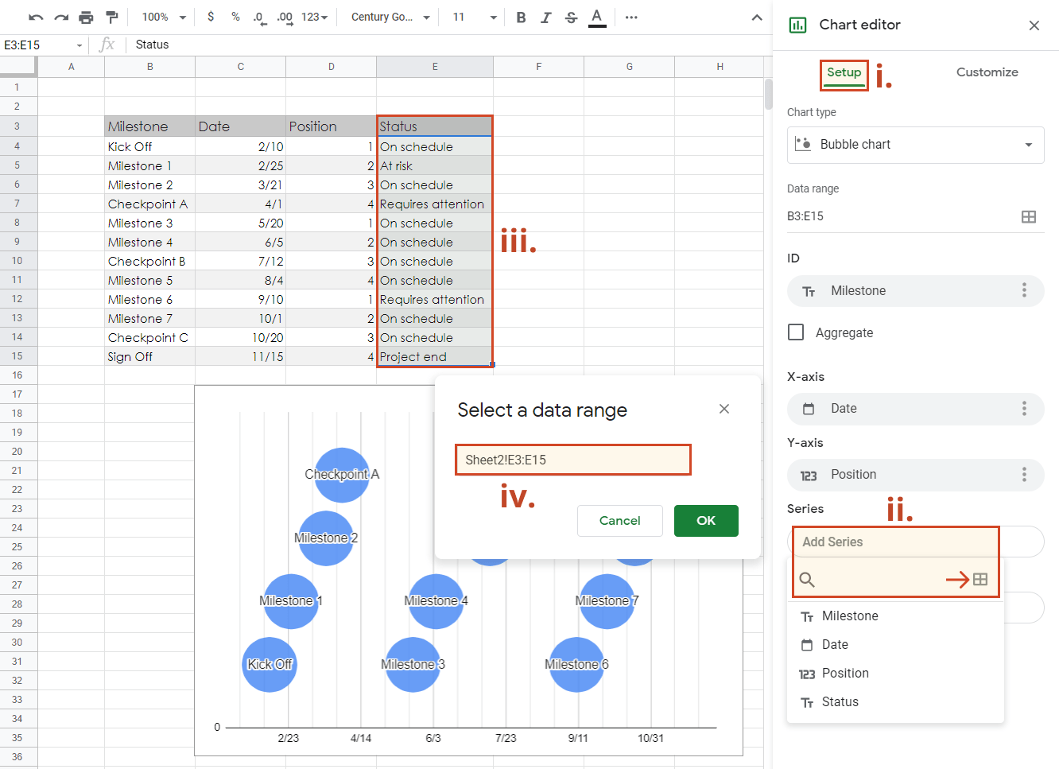Open the Milestone ID three-dot options menu
This screenshot has width=1059, height=769.
[1025, 291]
